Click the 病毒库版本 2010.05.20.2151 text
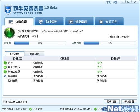140x112 pixels. (x=76, y=109)
